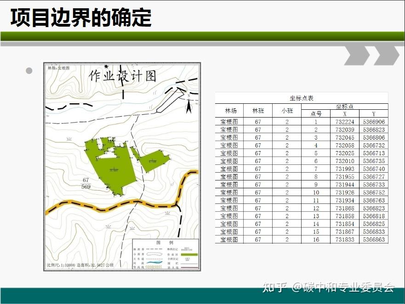Click the contour line legend symbol

[x=154, y=267]
